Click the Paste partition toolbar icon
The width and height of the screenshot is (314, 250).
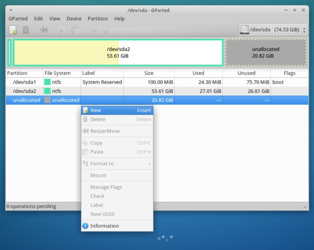pyautogui.click(x=75, y=30)
